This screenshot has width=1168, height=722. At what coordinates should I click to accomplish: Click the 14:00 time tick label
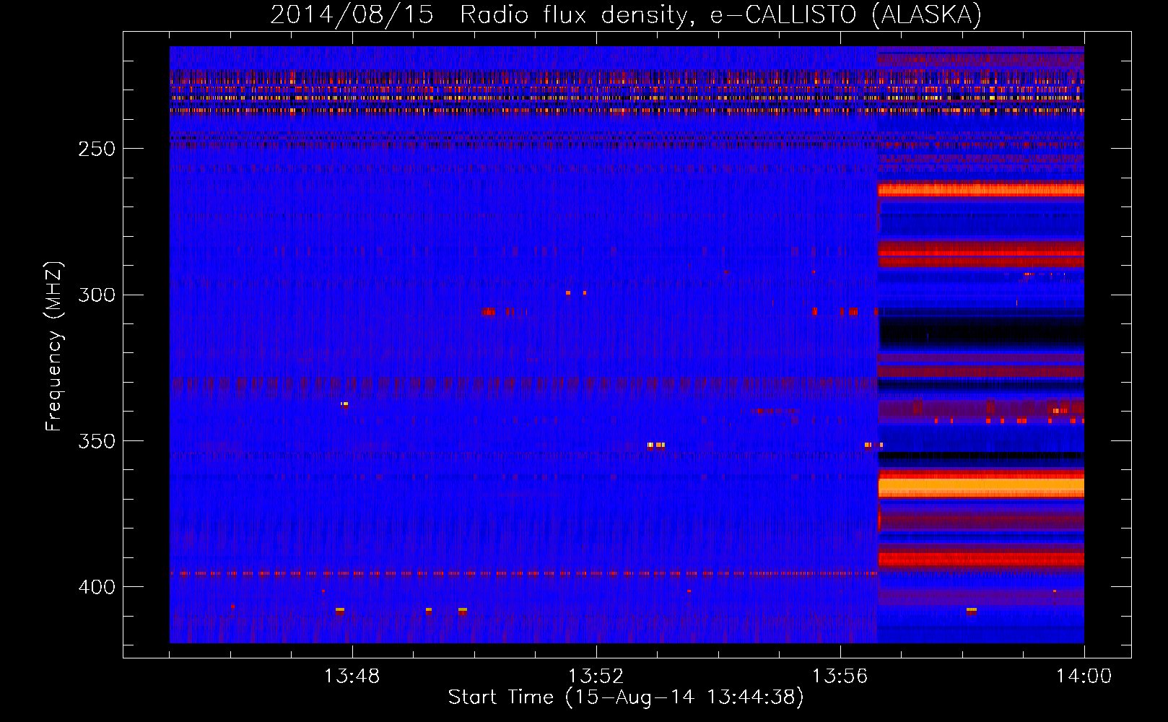[1084, 677]
